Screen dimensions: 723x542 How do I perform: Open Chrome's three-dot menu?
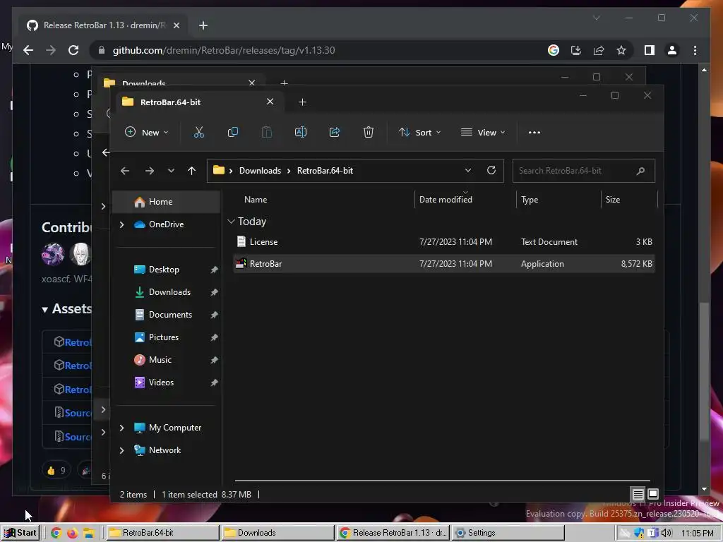click(x=695, y=50)
